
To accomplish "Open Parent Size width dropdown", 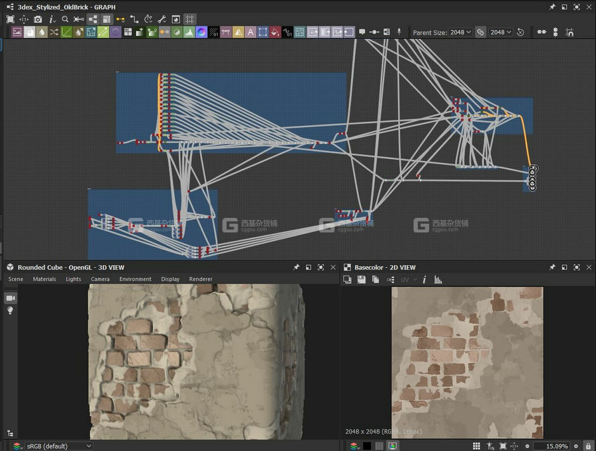I will tap(460, 32).
